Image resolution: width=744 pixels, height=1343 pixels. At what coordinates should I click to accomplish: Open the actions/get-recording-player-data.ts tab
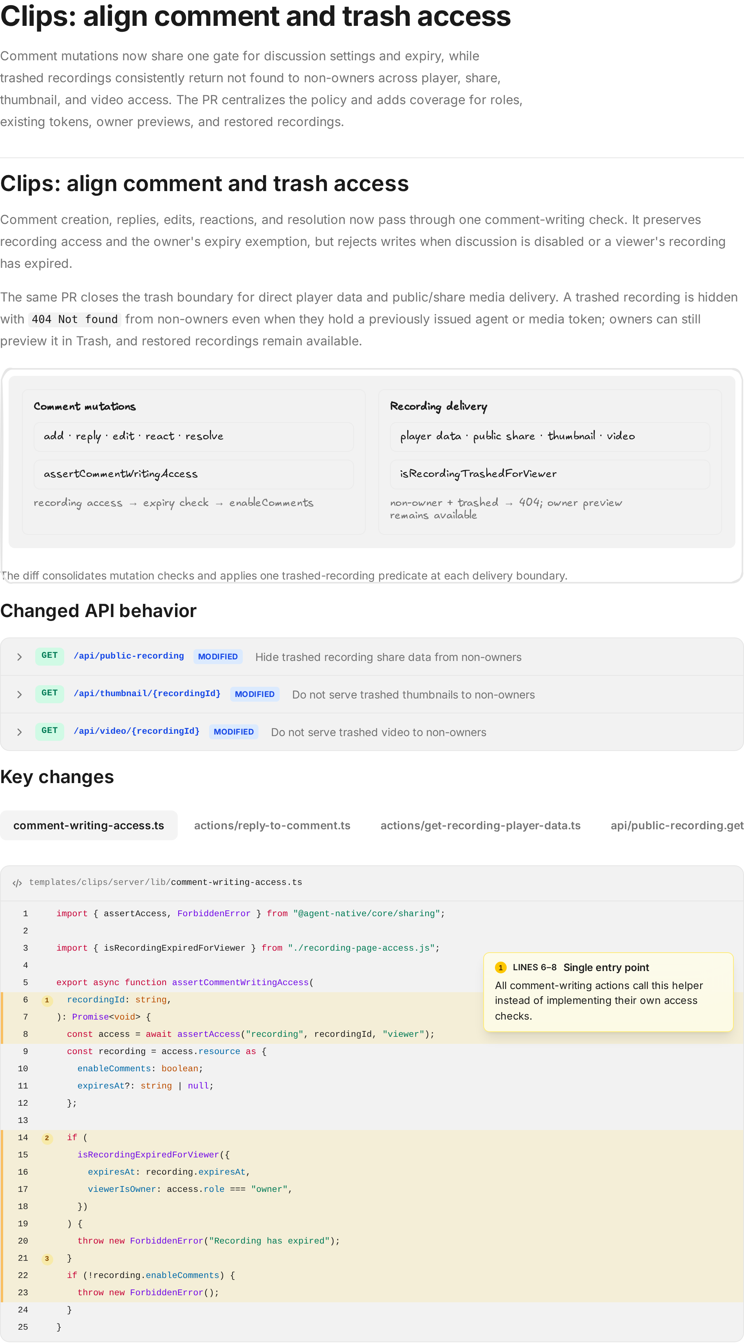tap(480, 825)
